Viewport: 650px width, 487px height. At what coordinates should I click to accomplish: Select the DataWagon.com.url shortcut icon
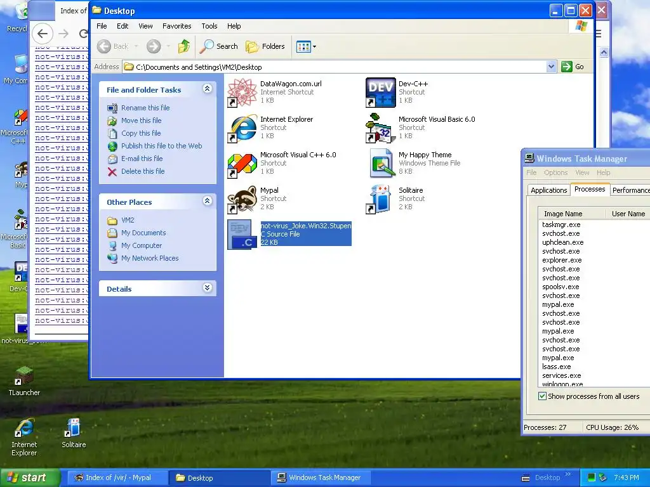tap(242, 93)
